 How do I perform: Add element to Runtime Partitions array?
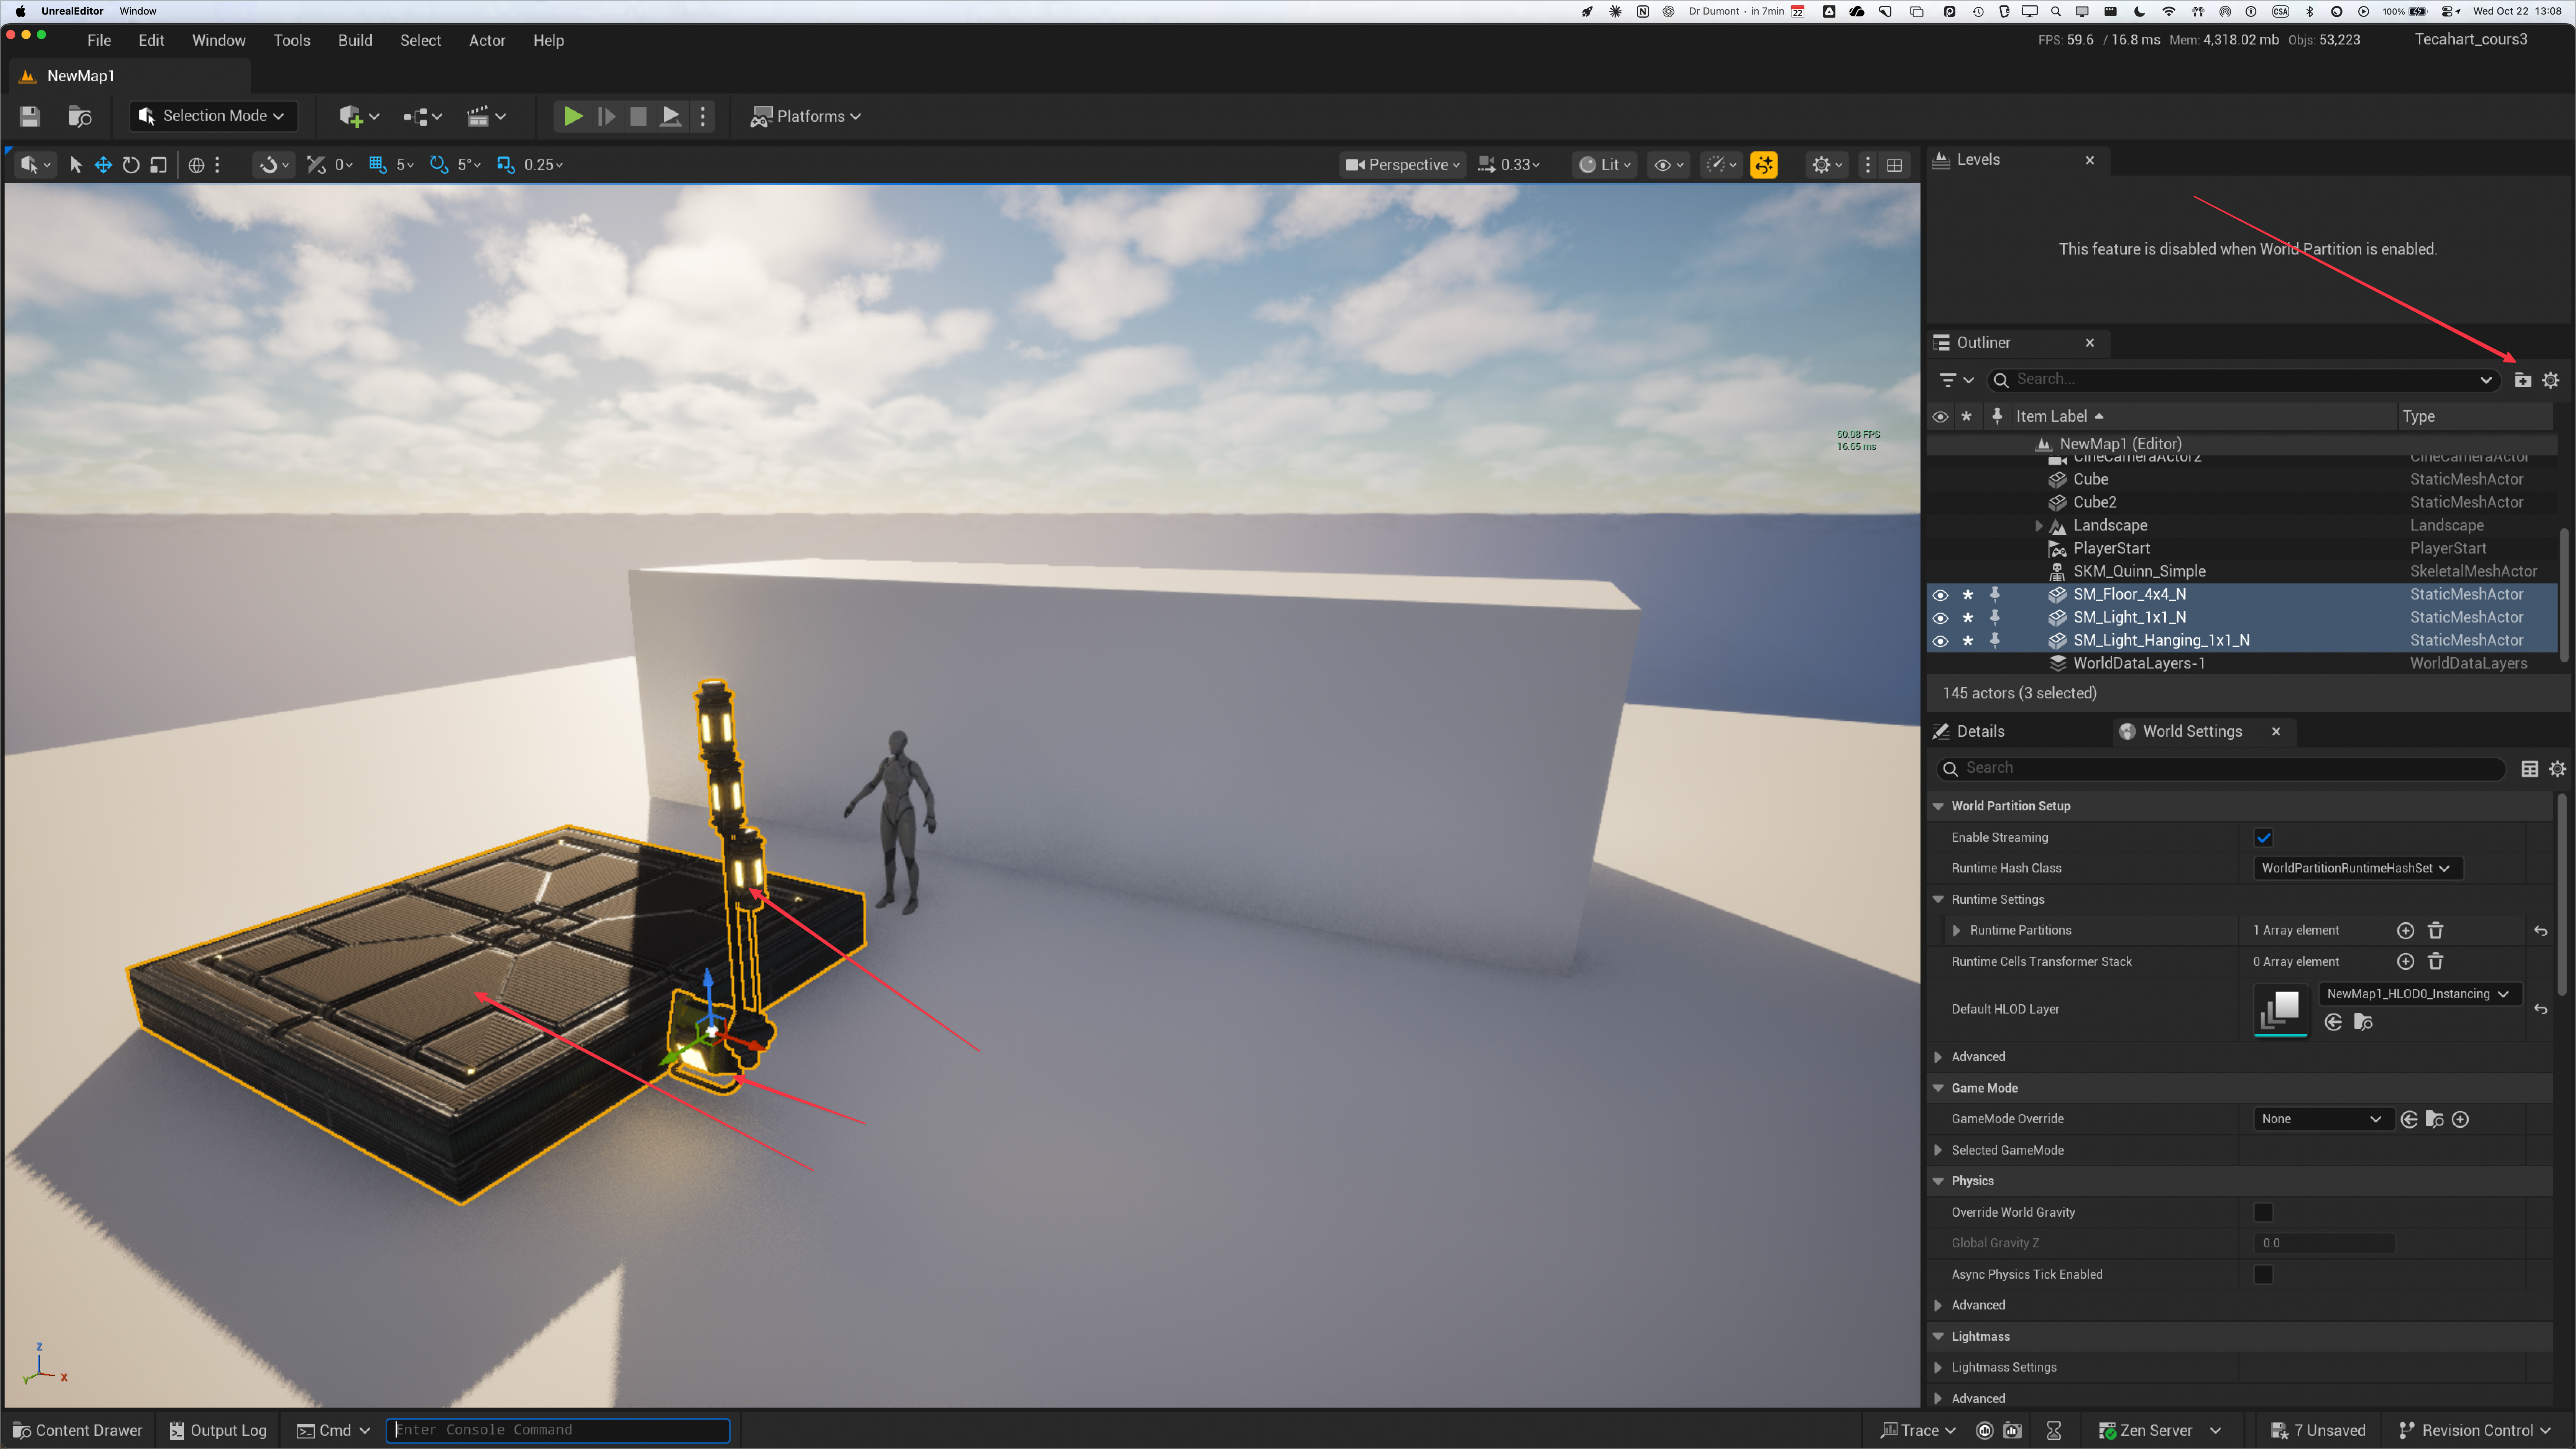click(2406, 931)
